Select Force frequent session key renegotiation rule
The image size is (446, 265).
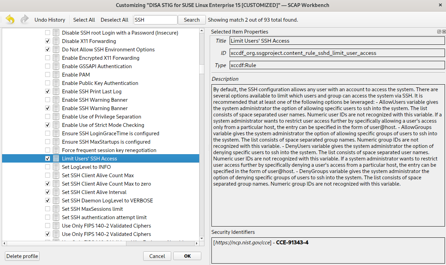109,150
